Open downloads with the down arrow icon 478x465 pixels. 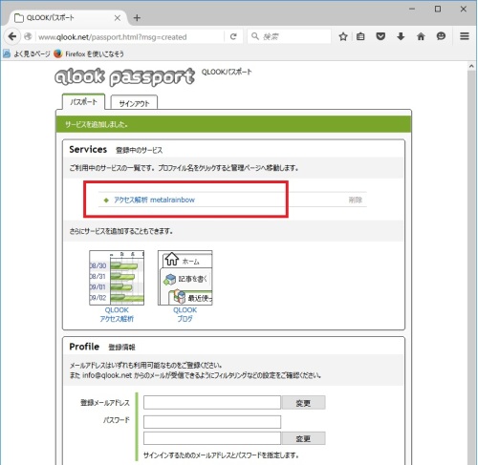(401, 36)
